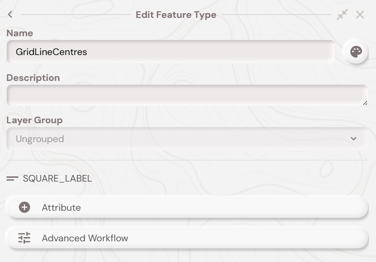Click the Description field label
This screenshot has height=262, width=376.
(33, 78)
